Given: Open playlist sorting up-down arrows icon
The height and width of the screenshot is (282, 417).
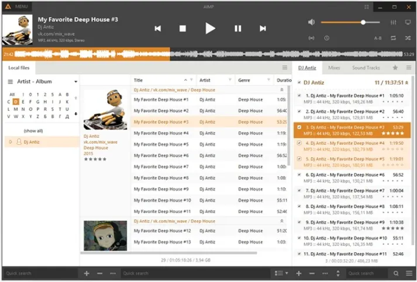Looking at the screenshot, I should coord(338,273).
